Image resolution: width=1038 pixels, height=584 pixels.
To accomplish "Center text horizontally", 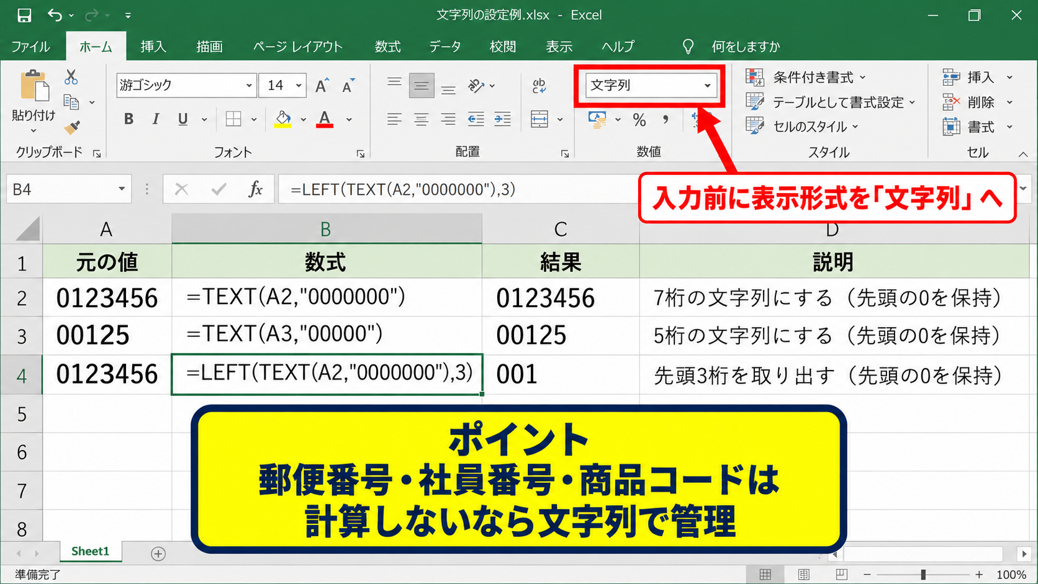I will click(422, 119).
